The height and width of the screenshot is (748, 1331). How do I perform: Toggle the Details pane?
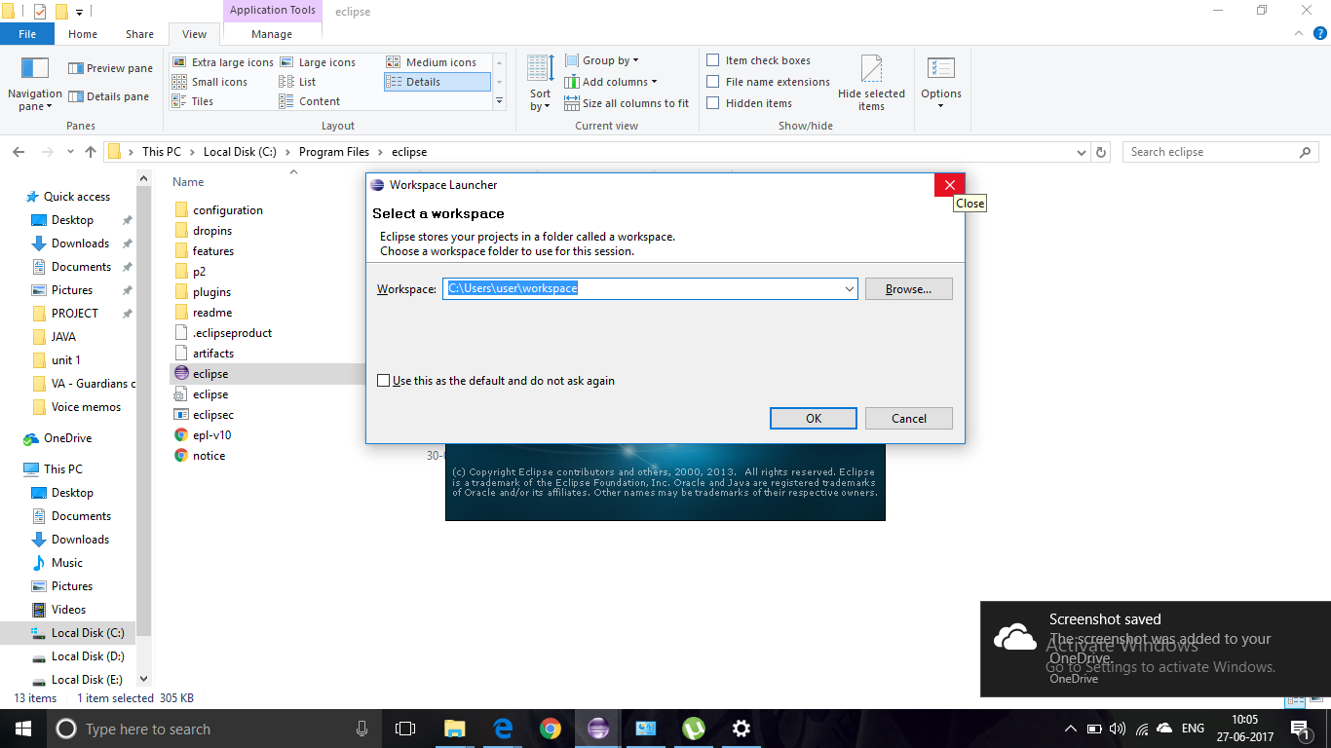coord(109,96)
